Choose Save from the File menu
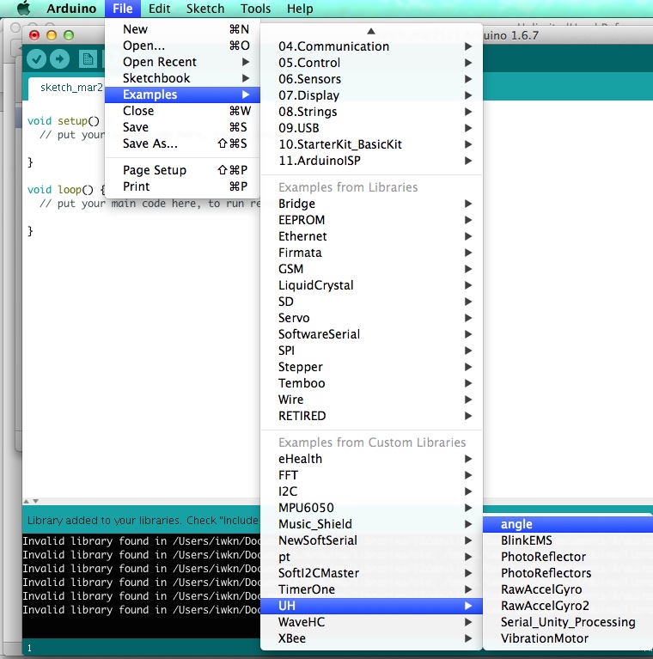This screenshot has width=653, height=659. click(x=182, y=127)
